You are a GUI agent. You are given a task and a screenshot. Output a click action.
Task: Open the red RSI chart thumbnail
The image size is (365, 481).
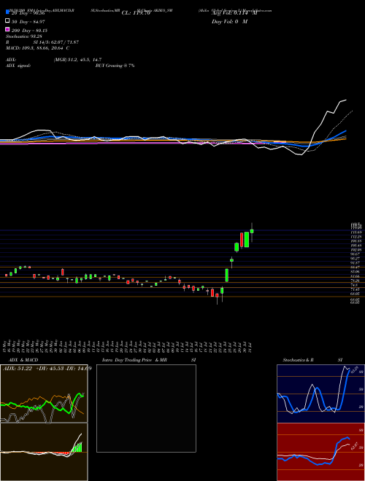coord(320,452)
